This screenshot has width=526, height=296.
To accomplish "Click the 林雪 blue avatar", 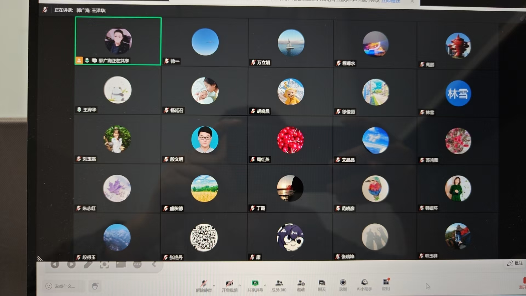I will click(458, 93).
